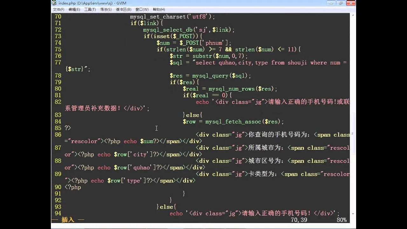Open the 缓冲区(B) menu
The image size is (407, 229).
point(123,10)
